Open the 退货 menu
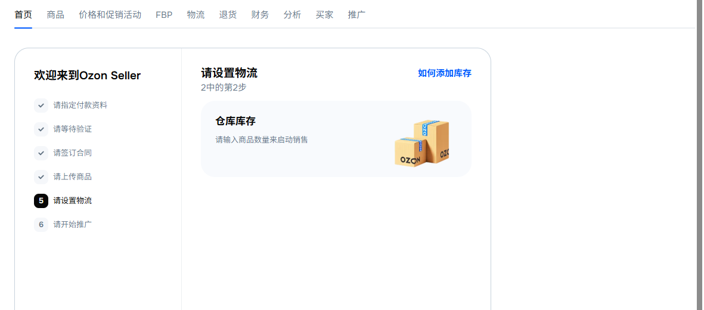 228,15
